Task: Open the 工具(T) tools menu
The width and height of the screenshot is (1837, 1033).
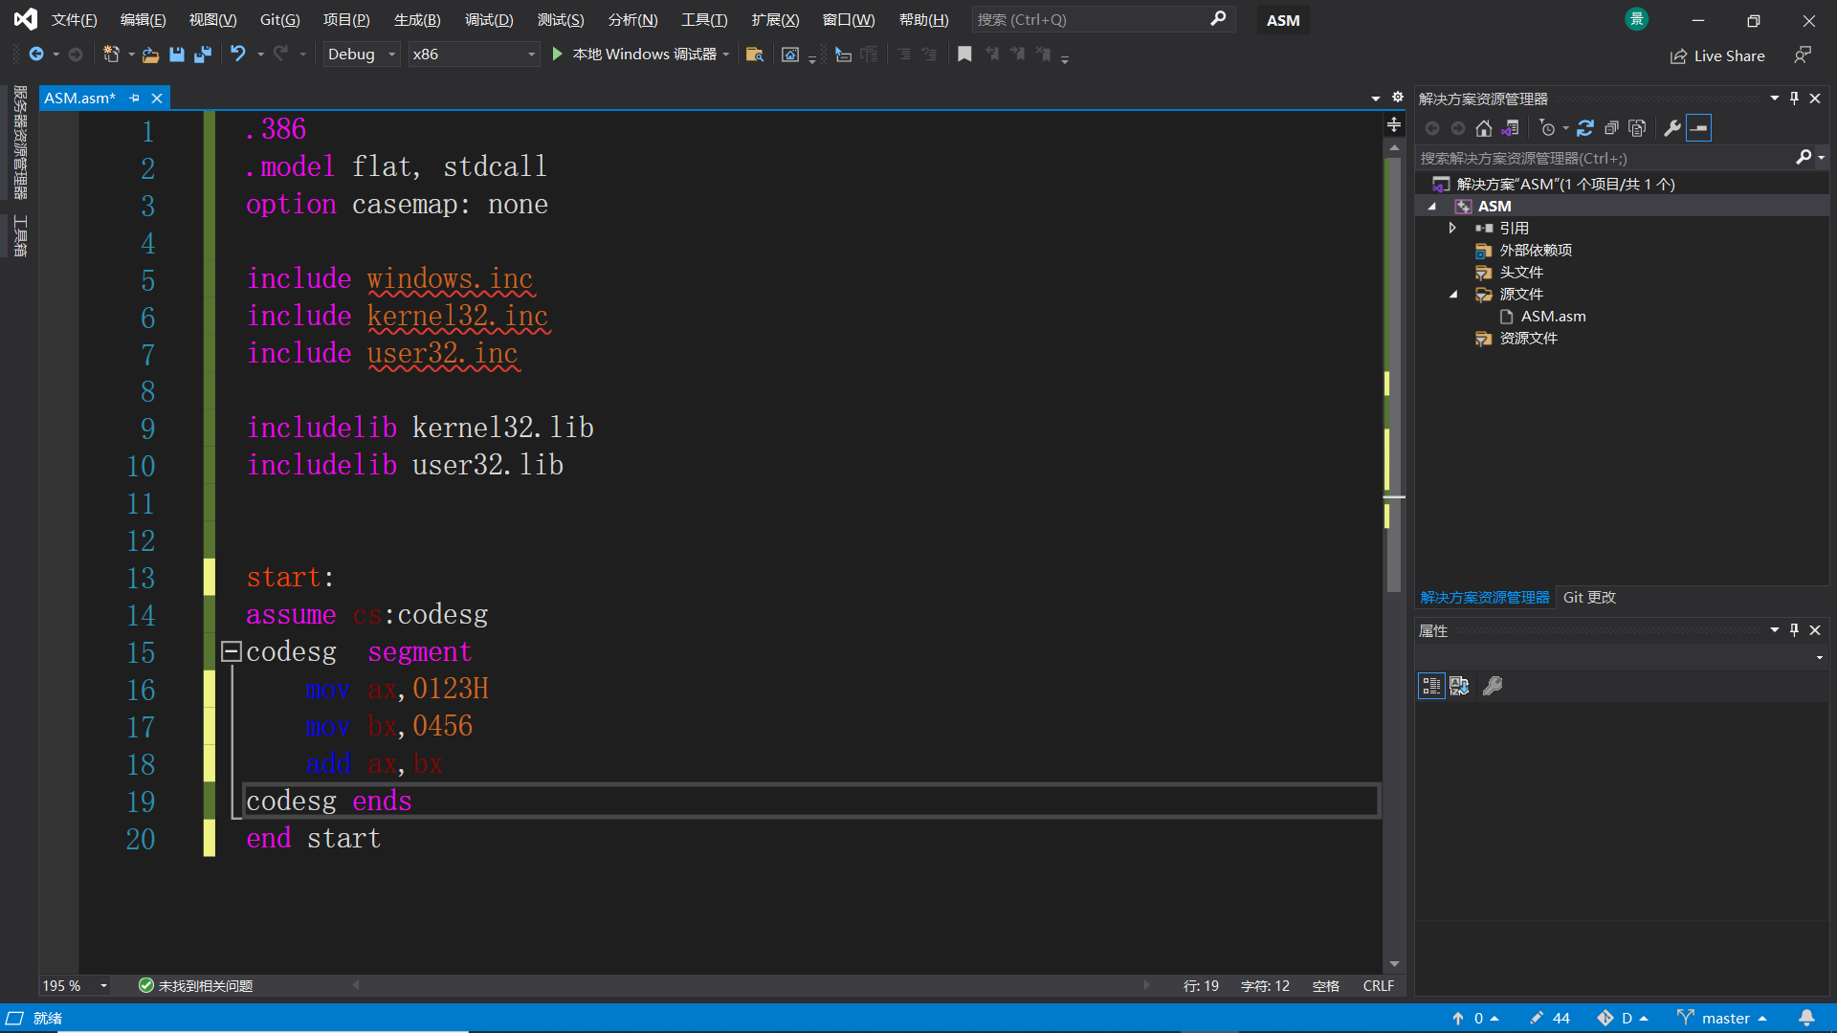Action: click(x=704, y=19)
